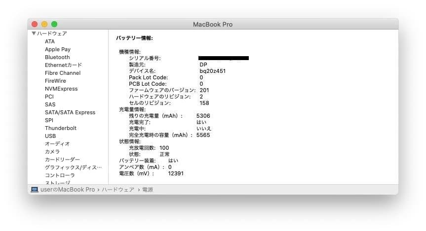Click remaining charge value 5306
The image size is (426, 231).
click(x=203, y=116)
